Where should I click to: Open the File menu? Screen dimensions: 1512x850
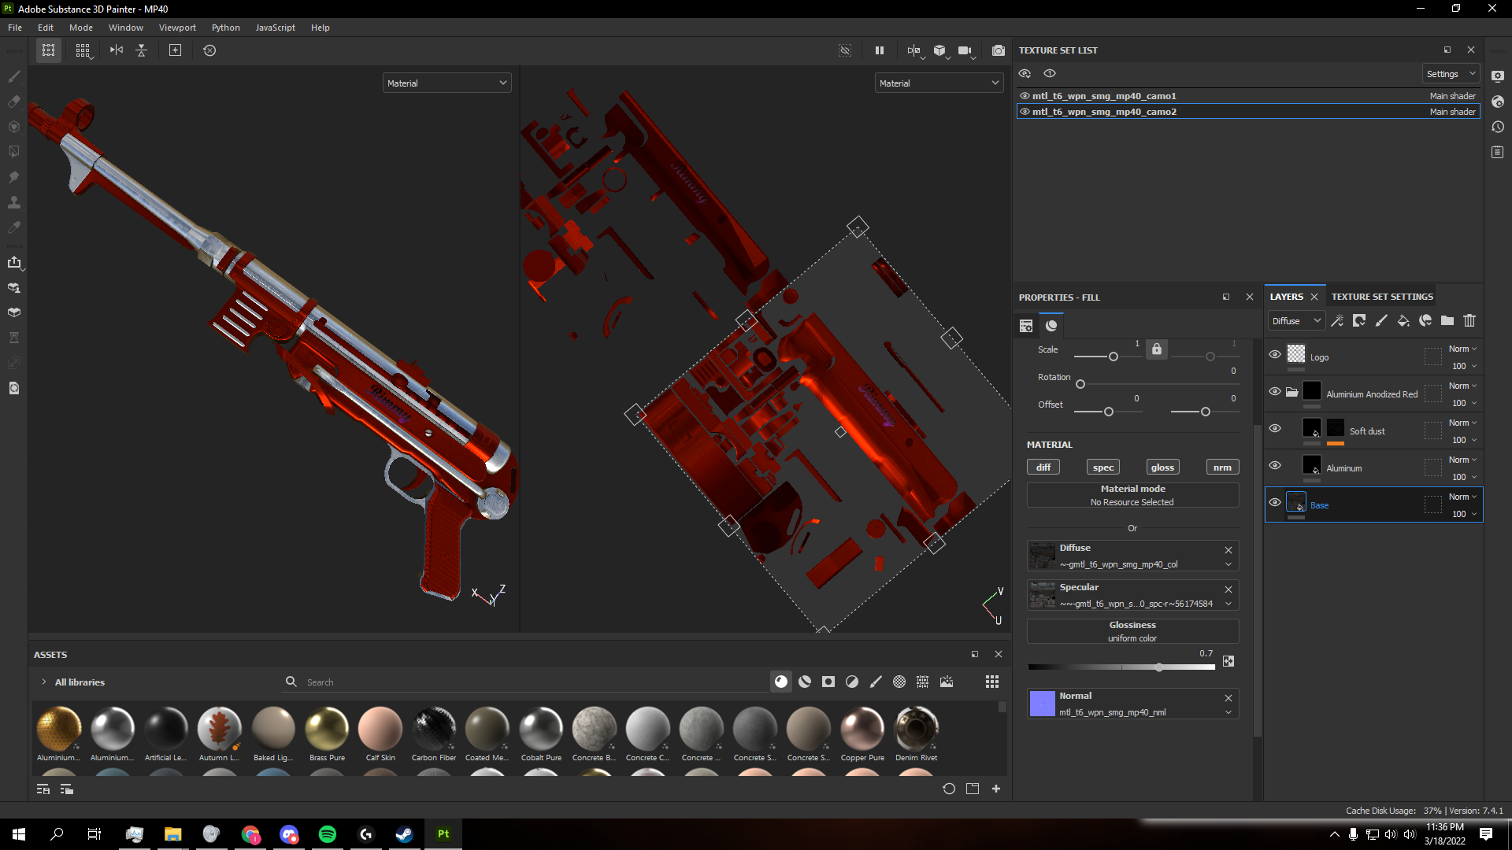pyautogui.click(x=15, y=28)
